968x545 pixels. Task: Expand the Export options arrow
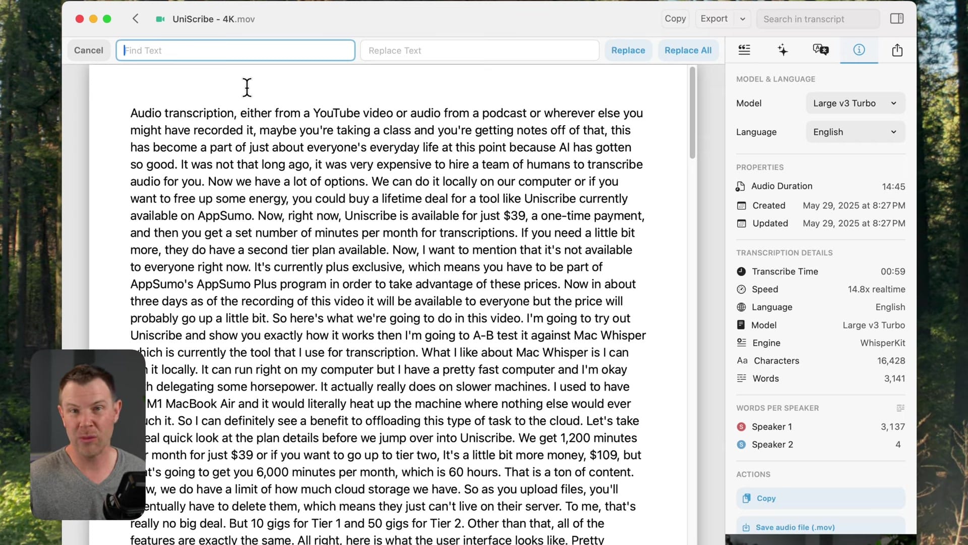pyautogui.click(x=743, y=19)
